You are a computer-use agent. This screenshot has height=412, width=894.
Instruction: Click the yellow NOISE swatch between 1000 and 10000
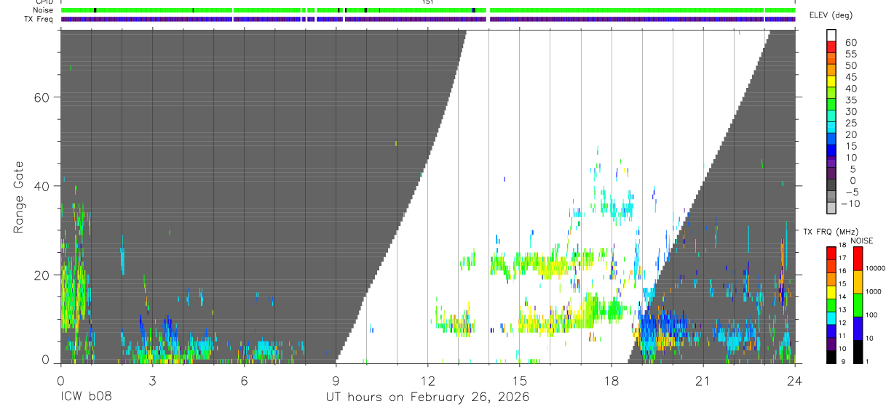pos(858,282)
